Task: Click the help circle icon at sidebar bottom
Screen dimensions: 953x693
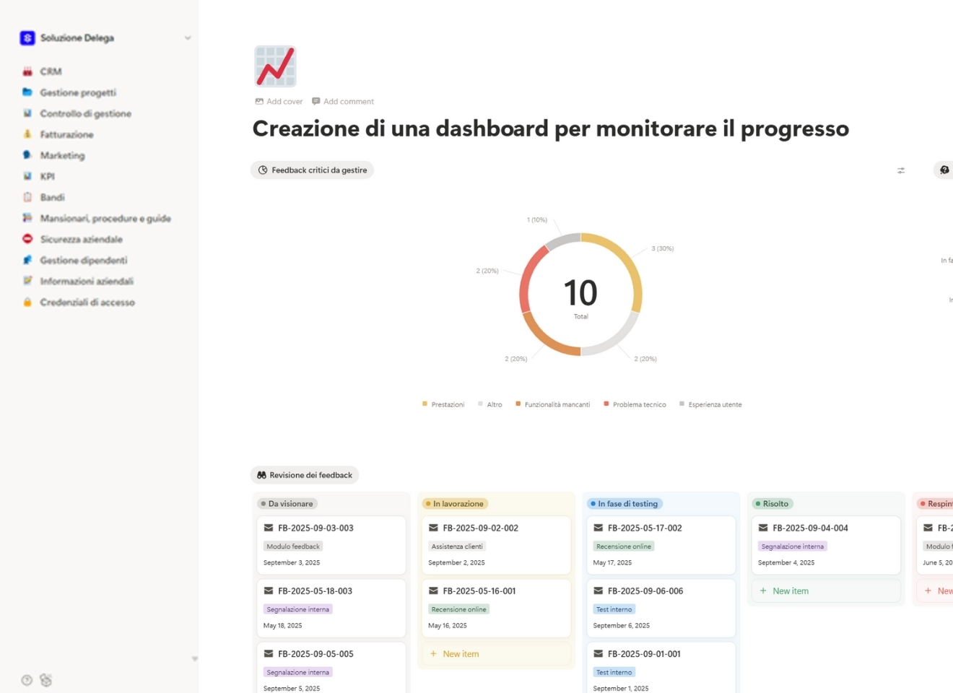Action: tap(26, 679)
